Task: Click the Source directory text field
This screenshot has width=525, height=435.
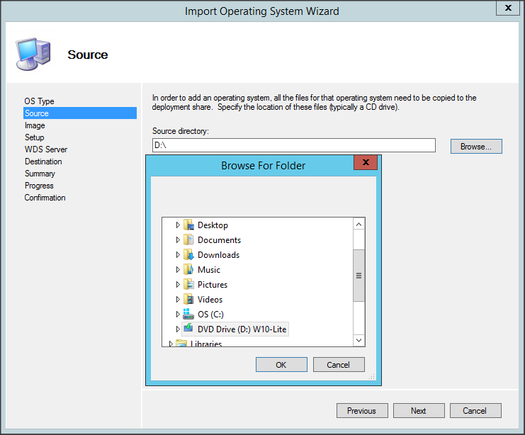Action: click(x=293, y=145)
